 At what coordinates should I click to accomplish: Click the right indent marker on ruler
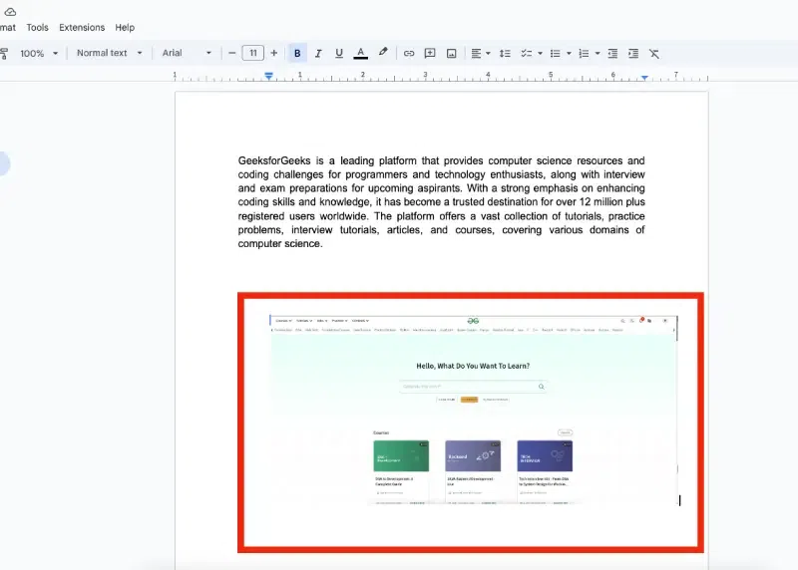pyautogui.click(x=644, y=78)
